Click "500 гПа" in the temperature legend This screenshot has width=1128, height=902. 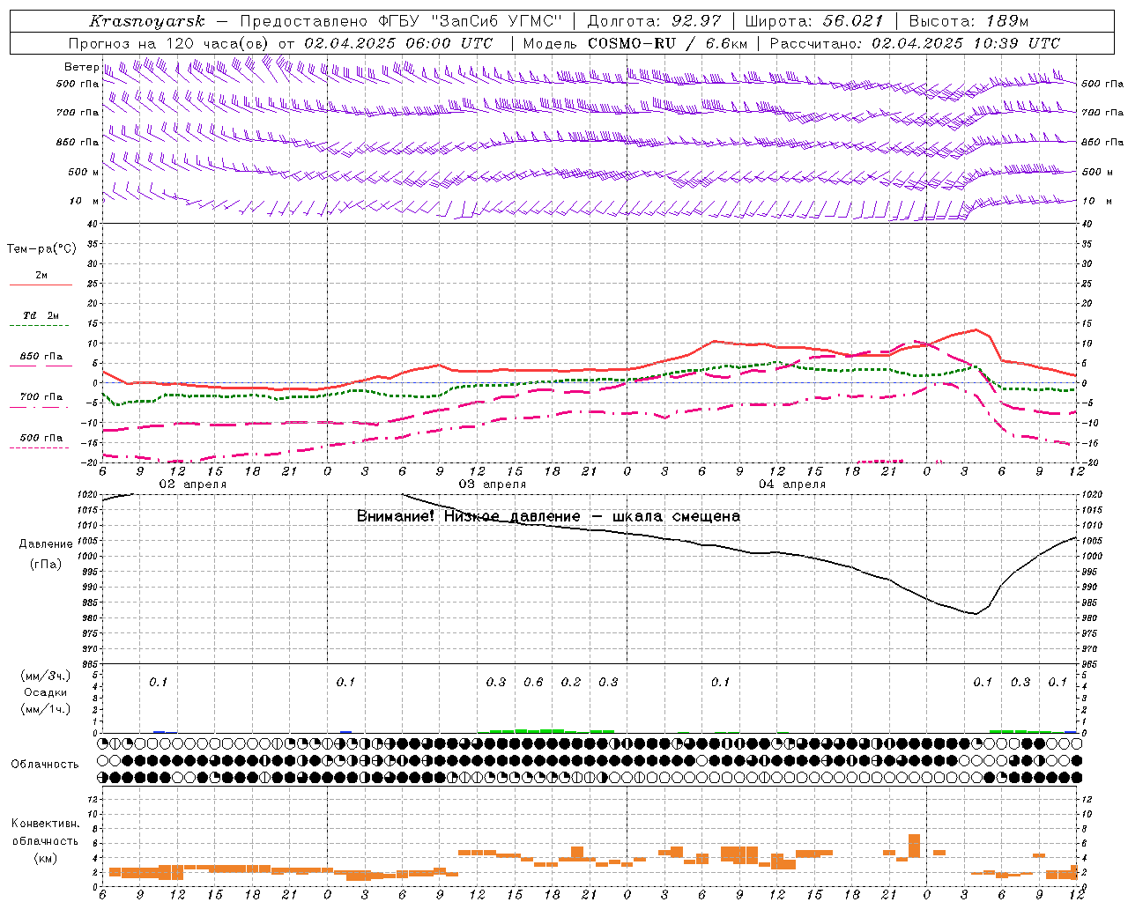[x=41, y=438]
